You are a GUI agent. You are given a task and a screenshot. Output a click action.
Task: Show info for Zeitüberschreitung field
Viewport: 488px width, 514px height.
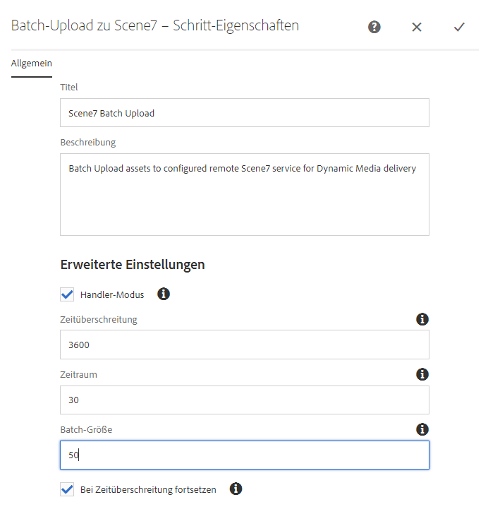pos(422,319)
